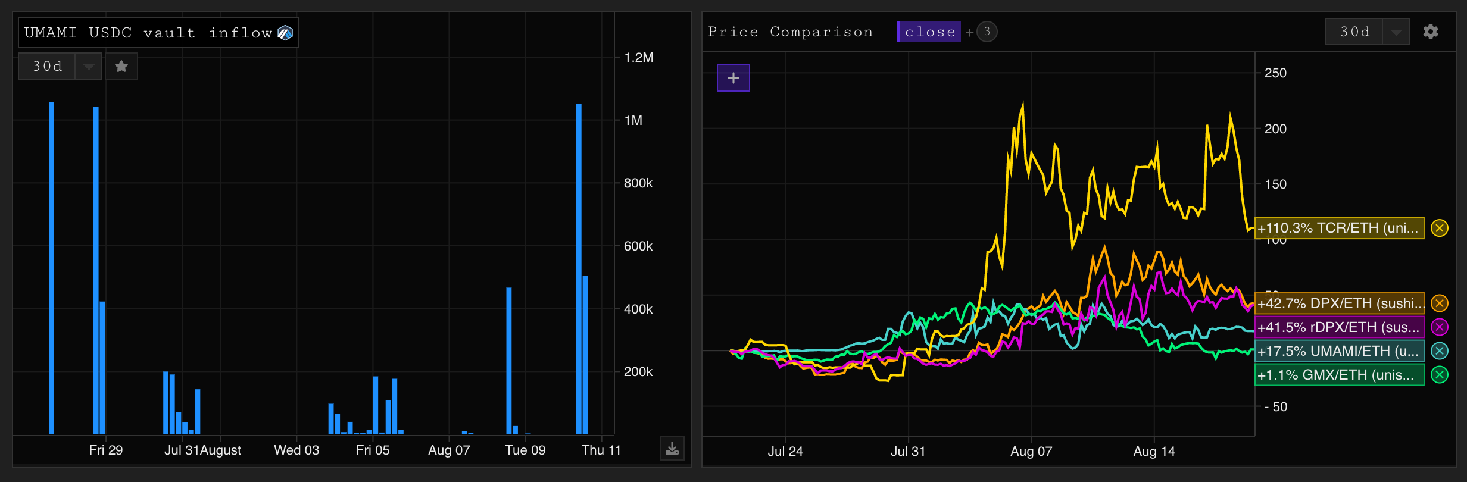
Task: Click the 600k y-axis value
Action: (x=638, y=246)
